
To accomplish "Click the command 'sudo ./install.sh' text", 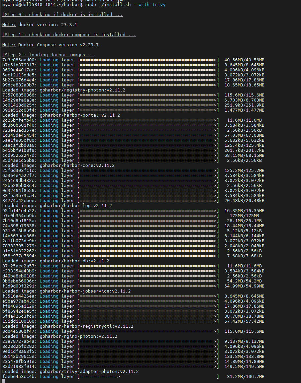I will pyautogui.click(x=108, y=5).
